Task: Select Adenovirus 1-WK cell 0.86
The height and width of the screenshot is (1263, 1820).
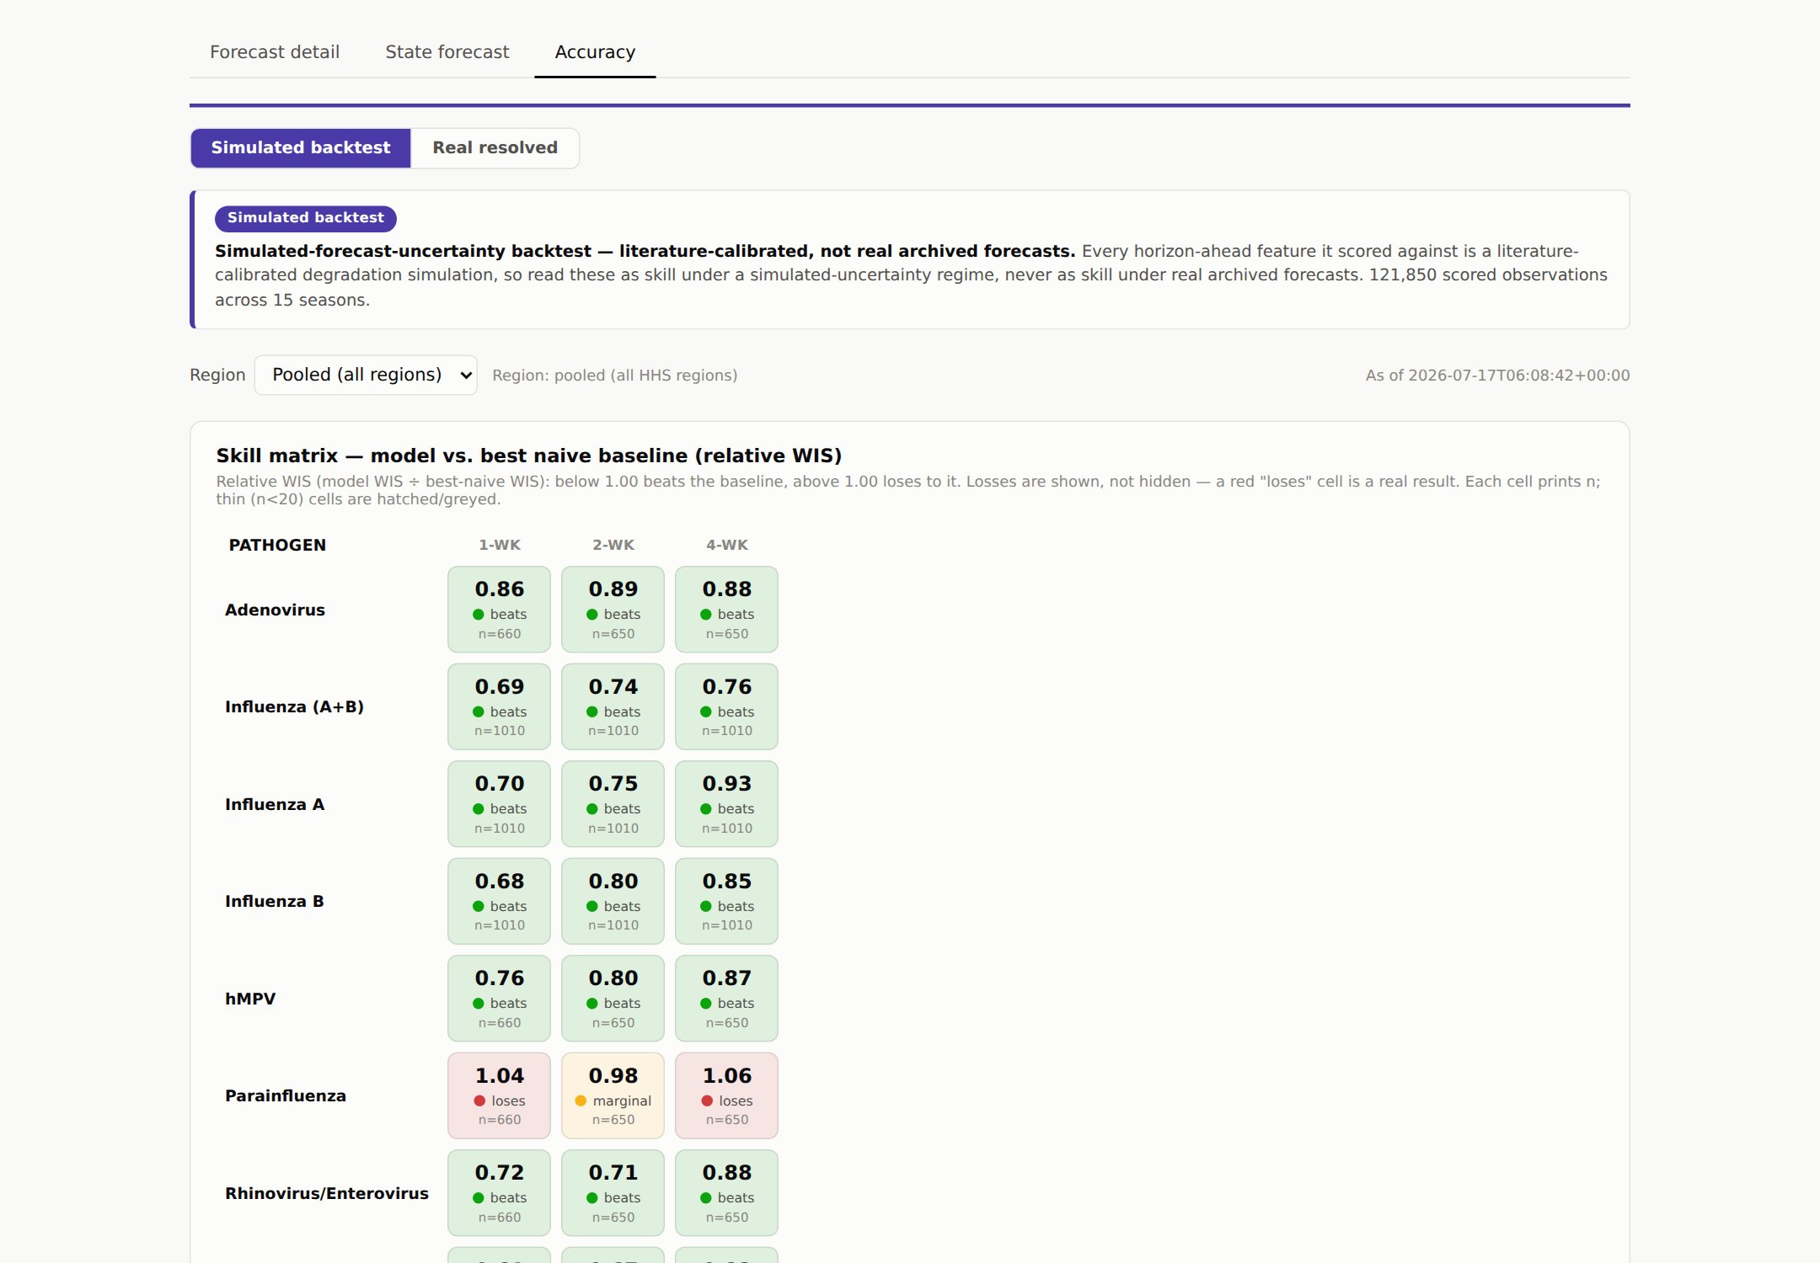Action: [499, 610]
